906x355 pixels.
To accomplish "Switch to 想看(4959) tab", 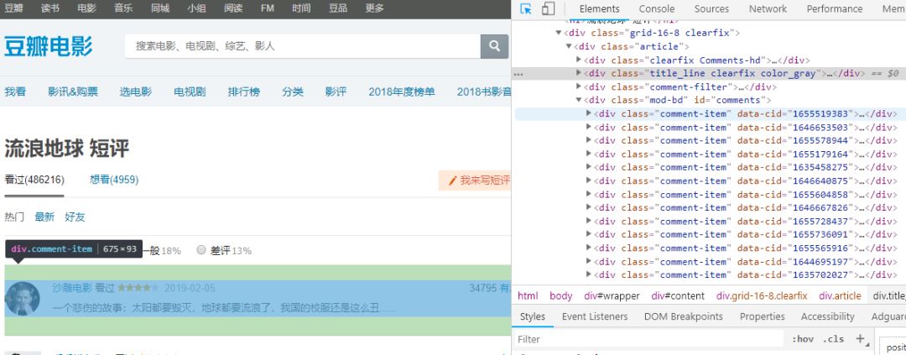I will 114,180.
